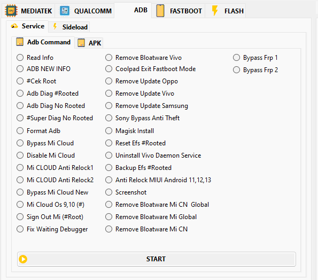The width and height of the screenshot is (318, 280).
Task: Select Remove Bloatware Vivo
Action: pos(143,58)
